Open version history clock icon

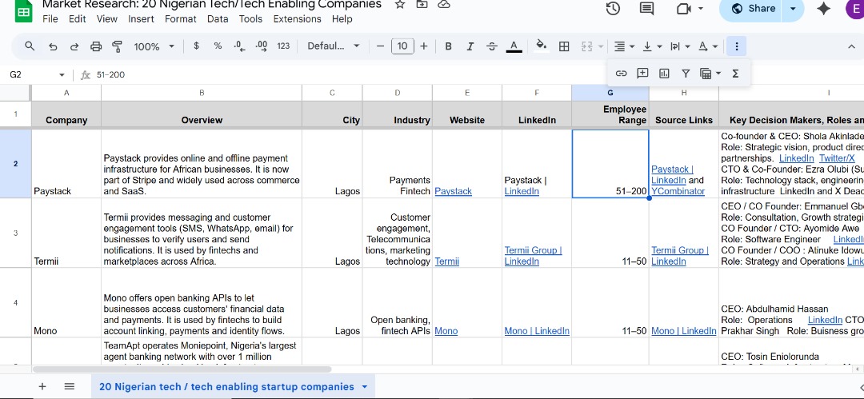pyautogui.click(x=613, y=8)
